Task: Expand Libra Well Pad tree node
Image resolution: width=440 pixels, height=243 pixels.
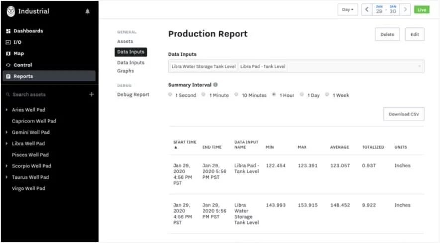Action: (7, 144)
